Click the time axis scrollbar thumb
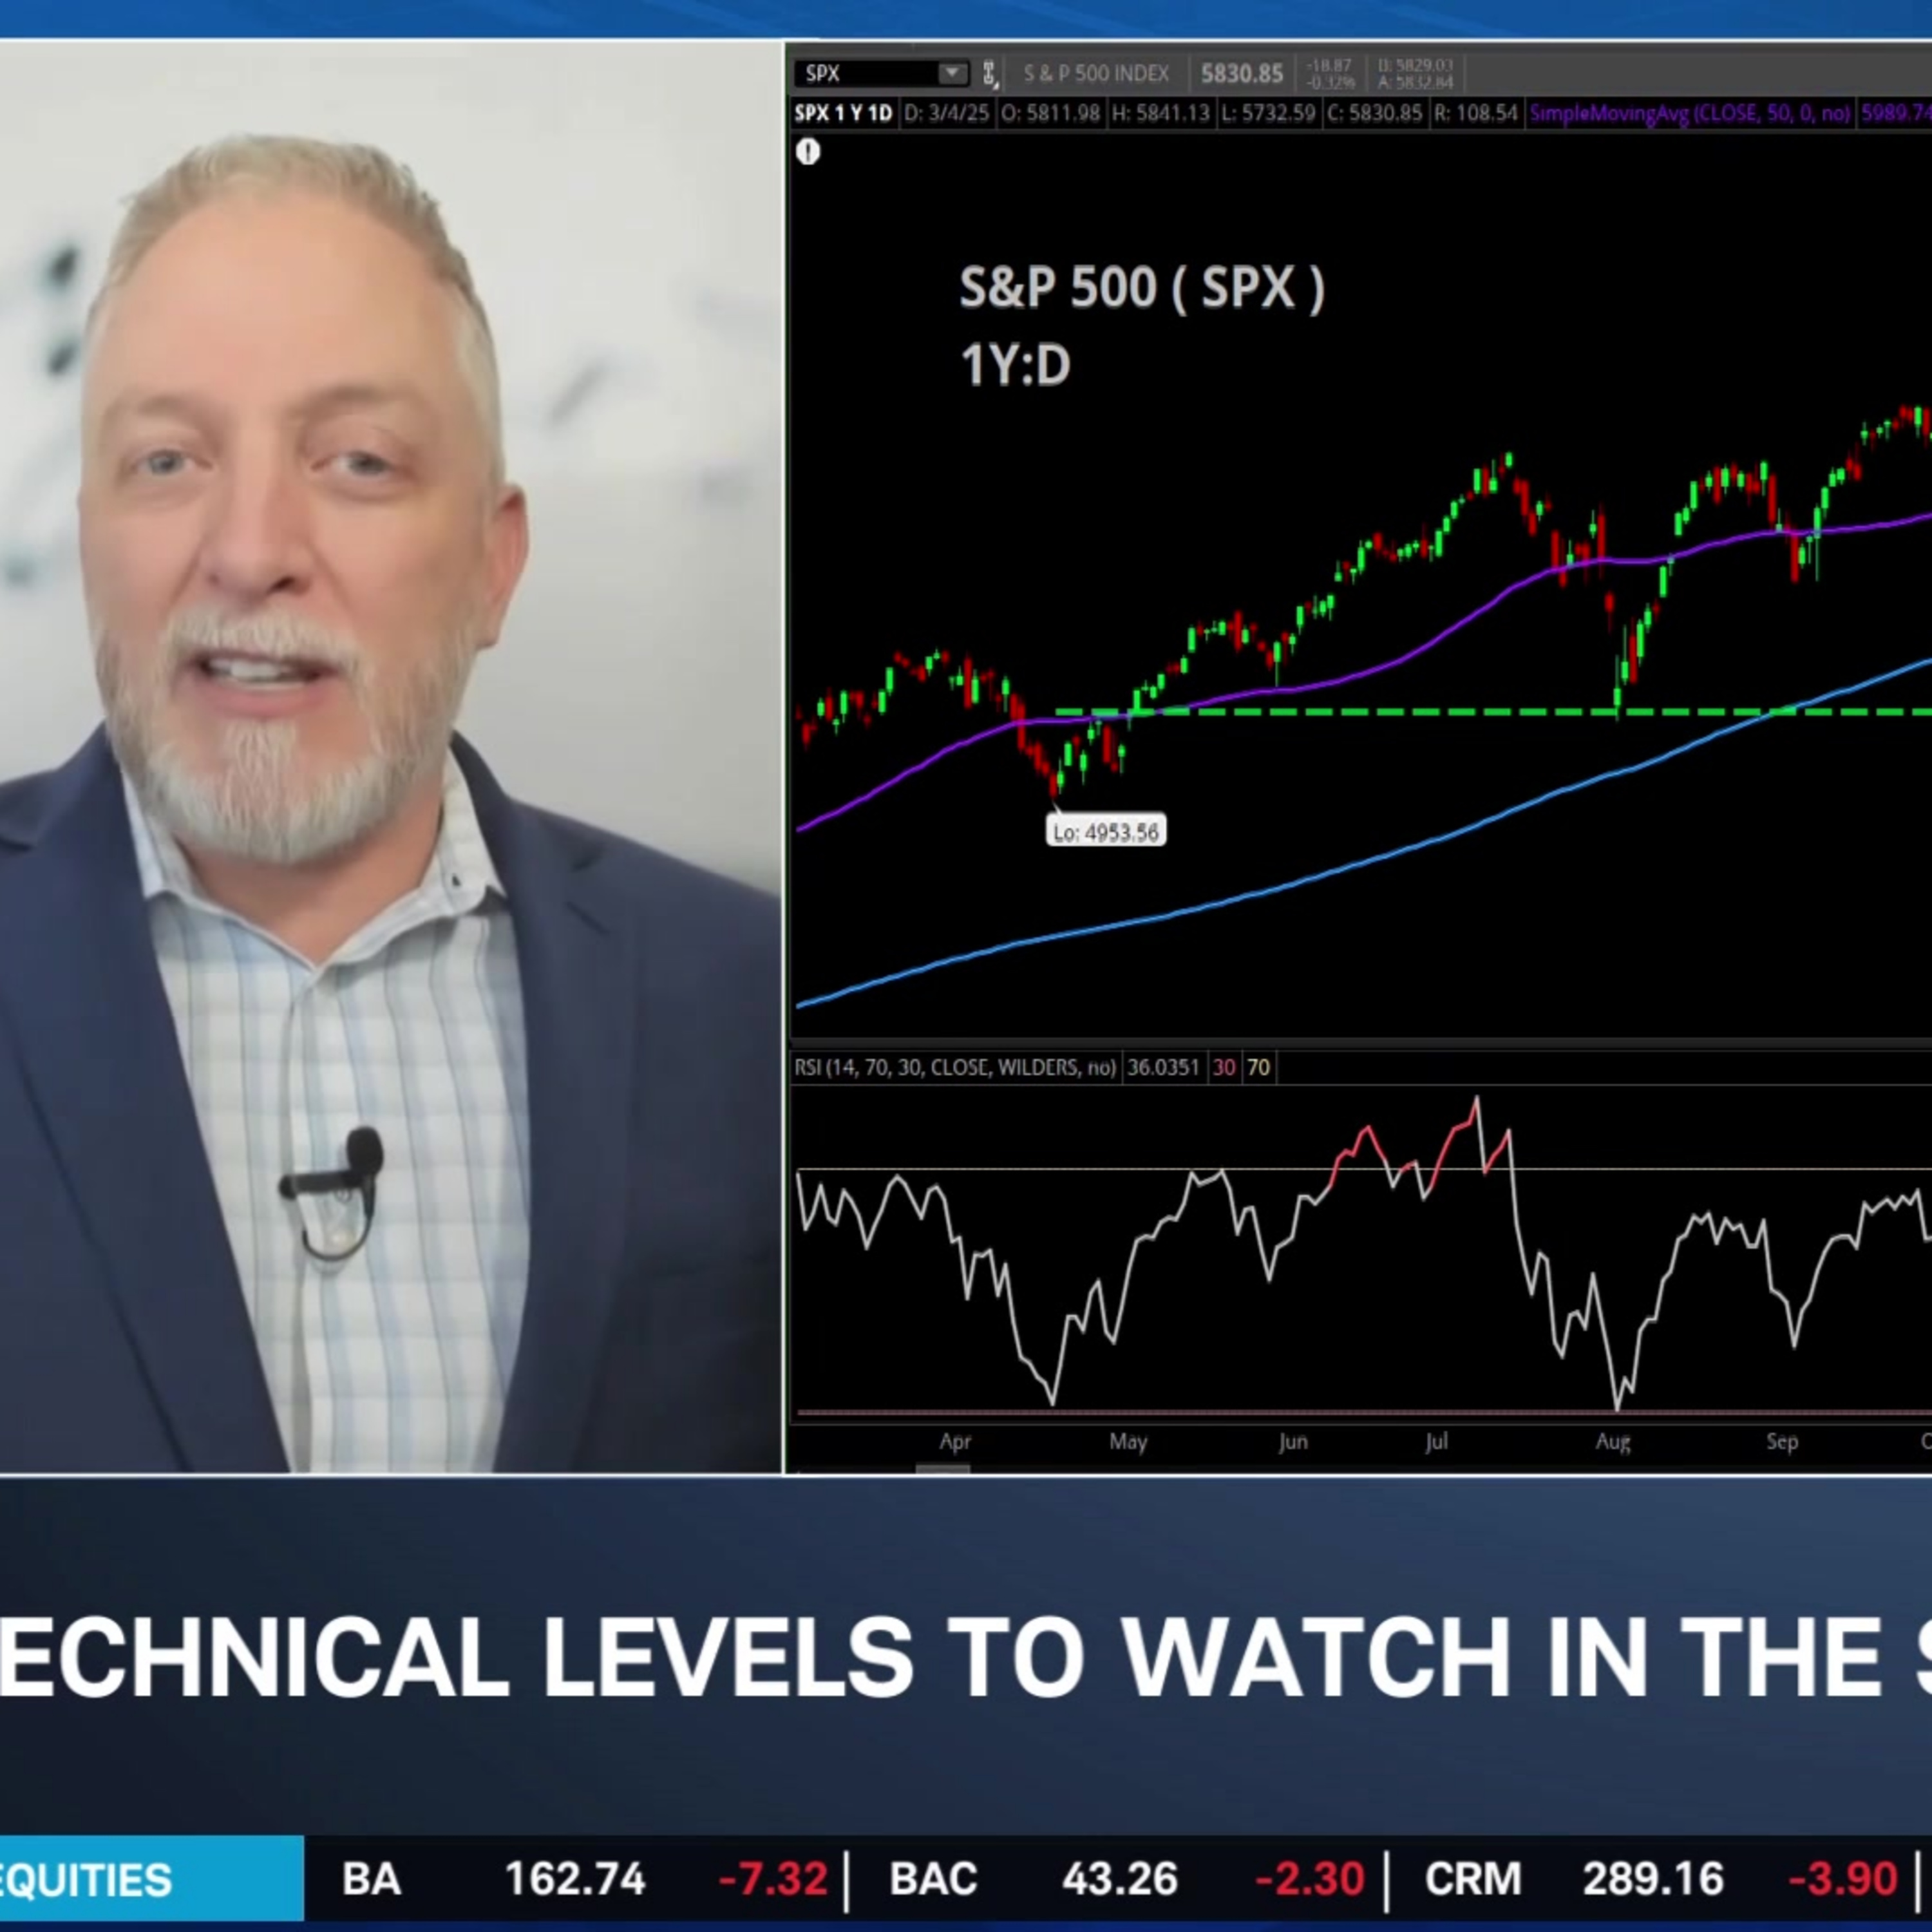Viewport: 1932px width, 1932px height. pyautogui.click(x=942, y=1468)
